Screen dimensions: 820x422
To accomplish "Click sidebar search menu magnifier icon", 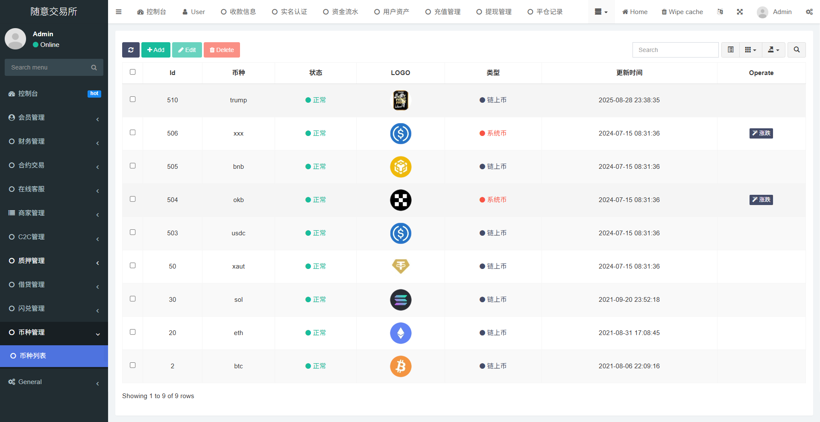I will pyautogui.click(x=94, y=67).
